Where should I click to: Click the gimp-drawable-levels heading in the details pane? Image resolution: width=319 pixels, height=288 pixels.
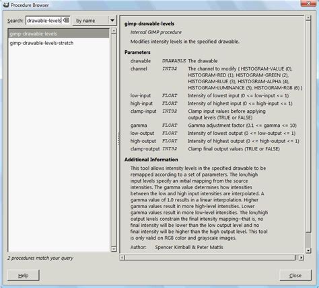tap(149, 23)
